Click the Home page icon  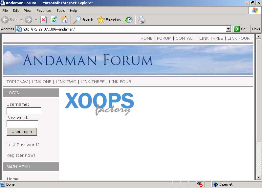click(64, 20)
